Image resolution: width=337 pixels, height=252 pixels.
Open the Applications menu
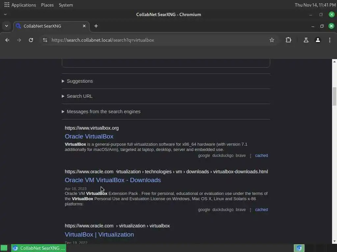pos(24,5)
